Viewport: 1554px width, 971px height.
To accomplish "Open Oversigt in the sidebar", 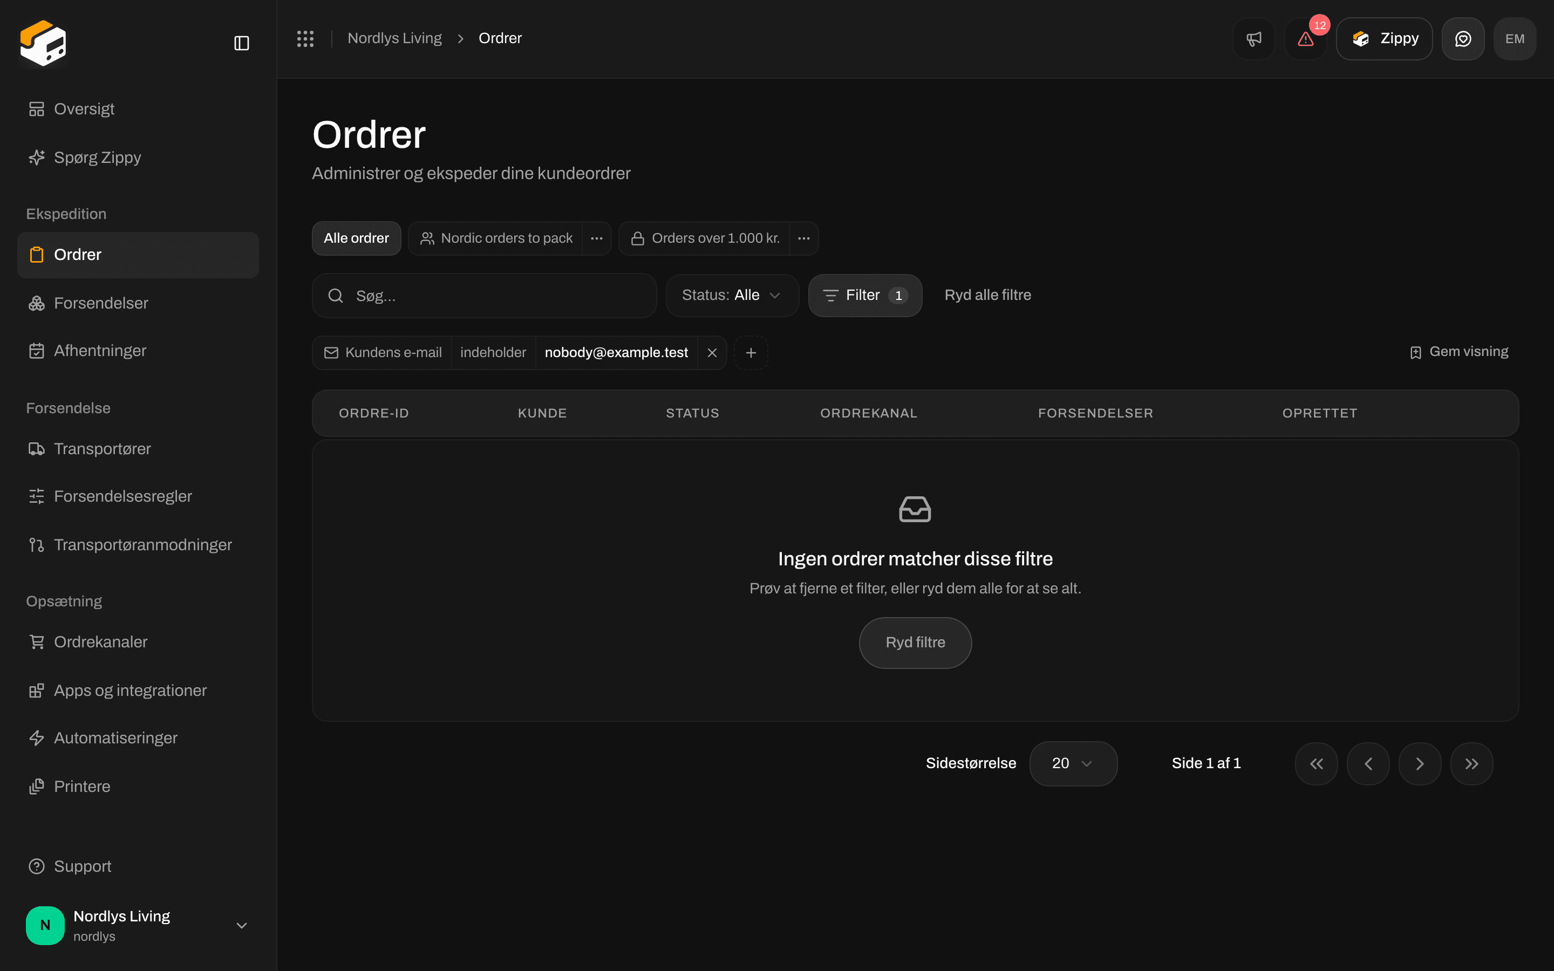I will 138,109.
